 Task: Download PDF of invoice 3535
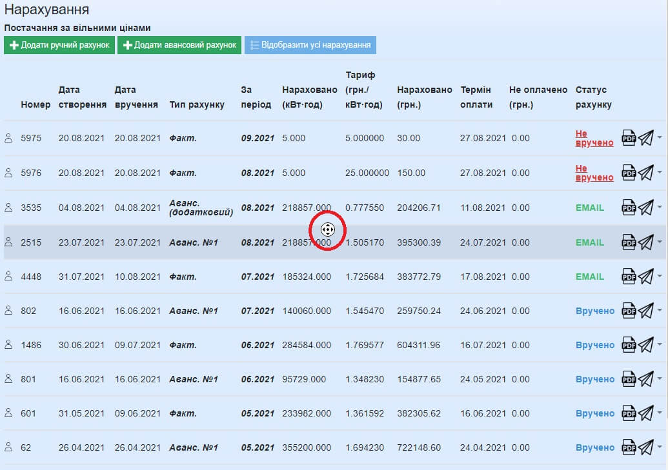[x=629, y=208]
